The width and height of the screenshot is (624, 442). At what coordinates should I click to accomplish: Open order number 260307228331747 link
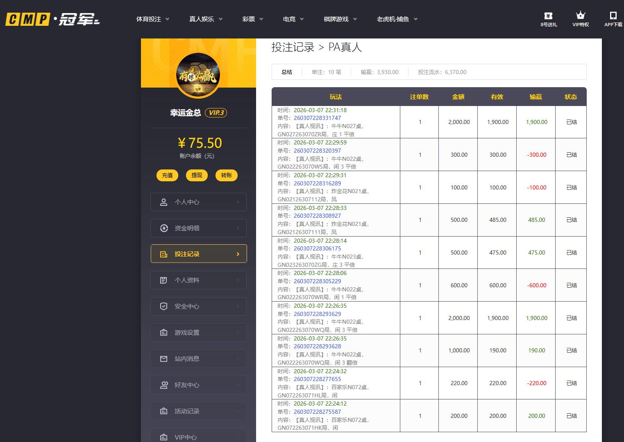click(317, 118)
